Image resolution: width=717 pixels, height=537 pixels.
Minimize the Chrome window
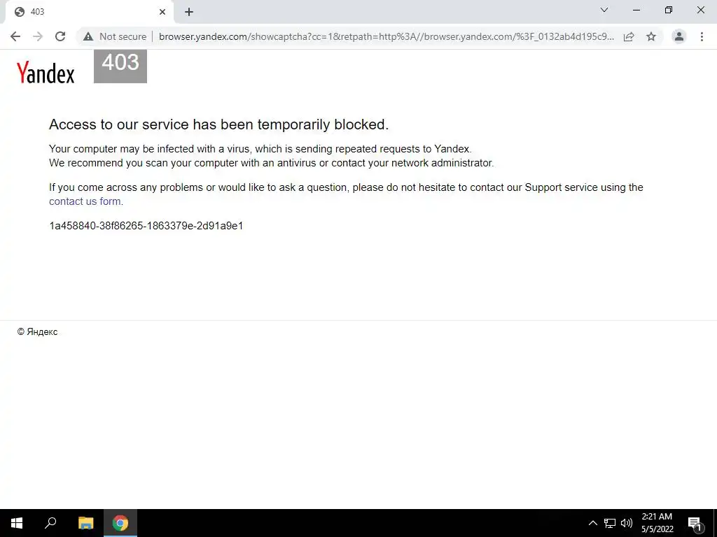coord(636,10)
